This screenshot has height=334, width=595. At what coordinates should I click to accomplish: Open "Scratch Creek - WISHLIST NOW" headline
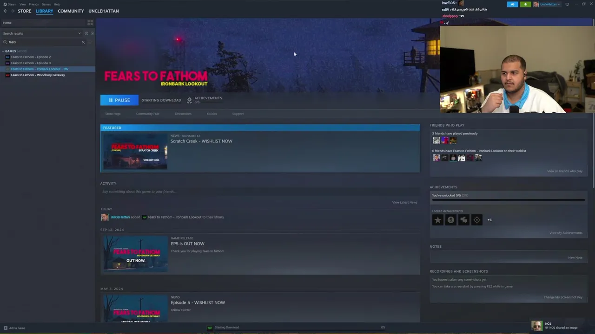(x=201, y=141)
